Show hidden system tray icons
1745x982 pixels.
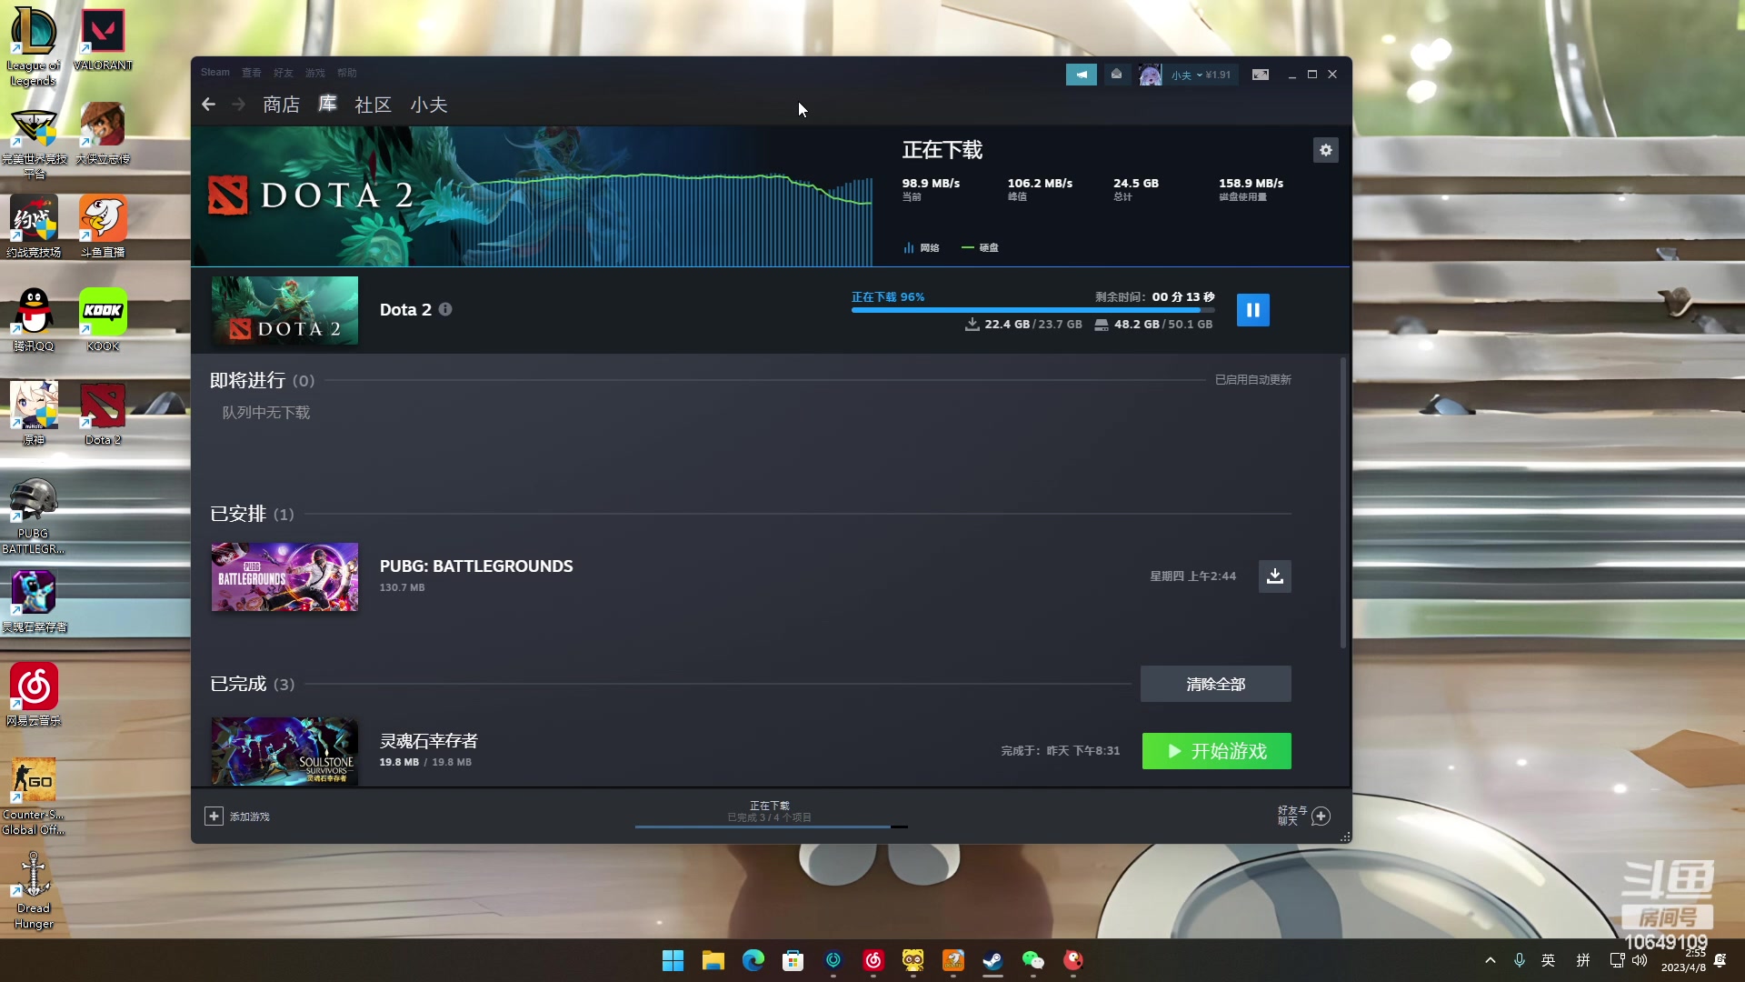tap(1490, 960)
